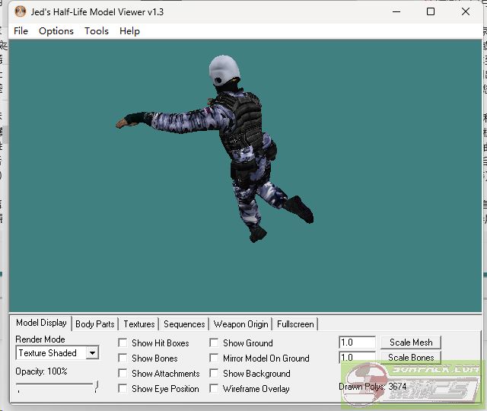487x411 pixels.
Task: Turn on Show Ground
Action: [214, 343]
